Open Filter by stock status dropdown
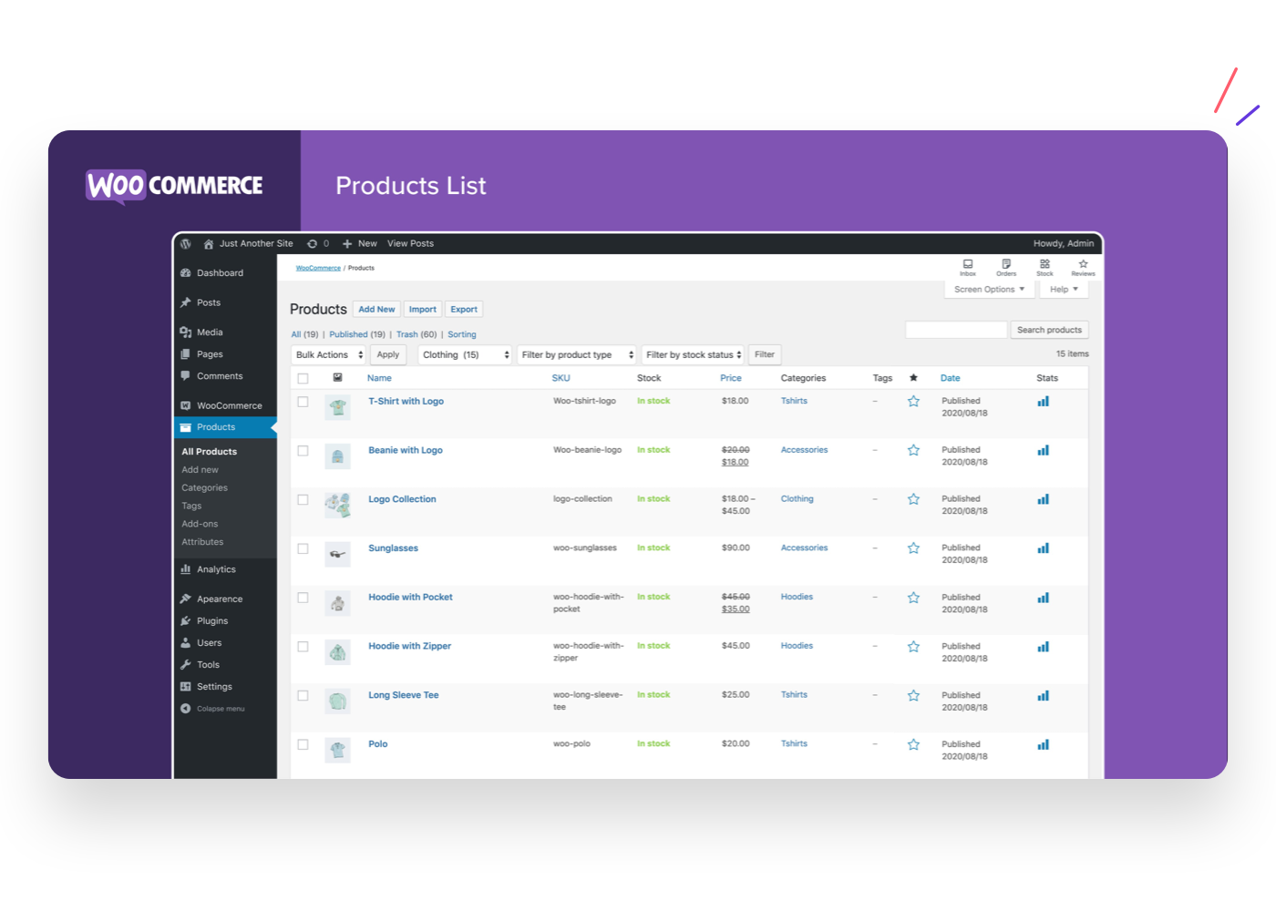Viewport: 1276px width, 911px height. pyautogui.click(x=693, y=355)
